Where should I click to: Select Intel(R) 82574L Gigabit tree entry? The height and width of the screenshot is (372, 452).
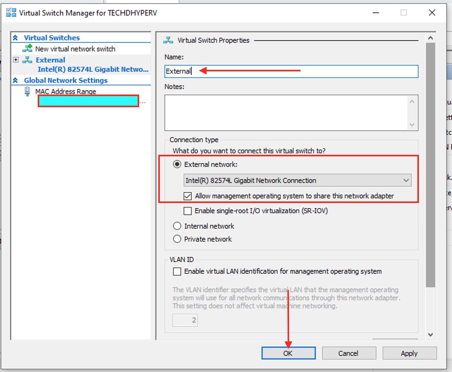point(93,69)
